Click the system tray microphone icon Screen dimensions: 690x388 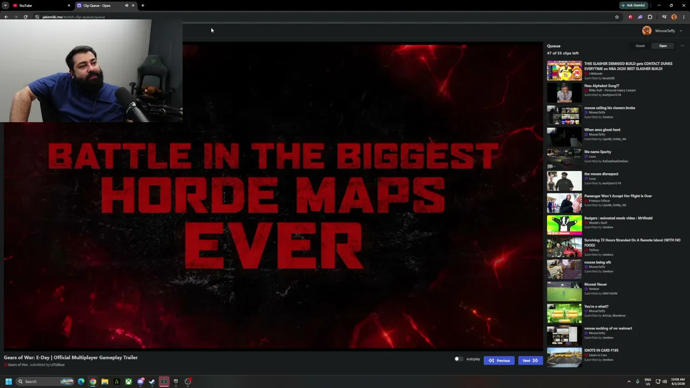tap(638, 382)
